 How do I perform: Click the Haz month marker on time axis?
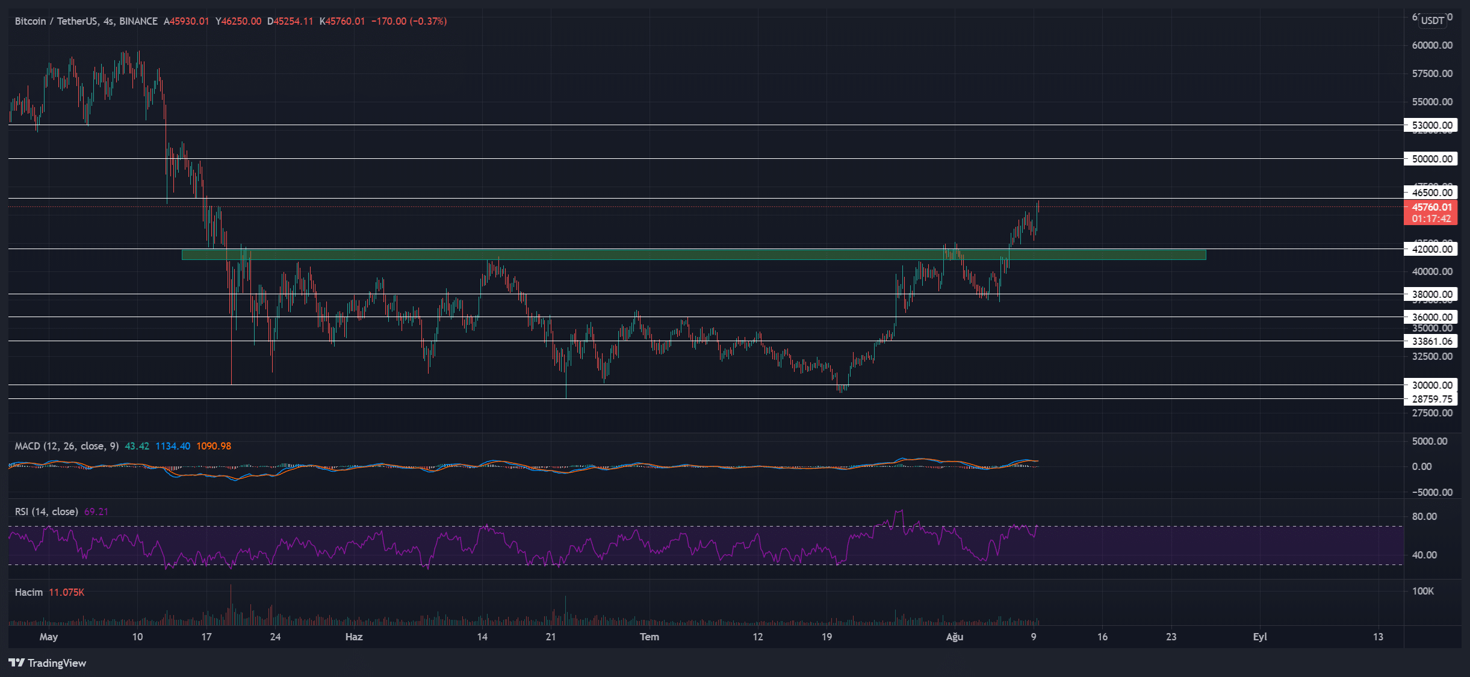pyautogui.click(x=353, y=637)
